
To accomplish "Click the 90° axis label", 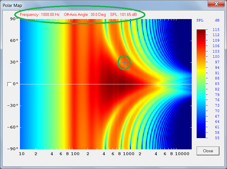I will [14, 19].
